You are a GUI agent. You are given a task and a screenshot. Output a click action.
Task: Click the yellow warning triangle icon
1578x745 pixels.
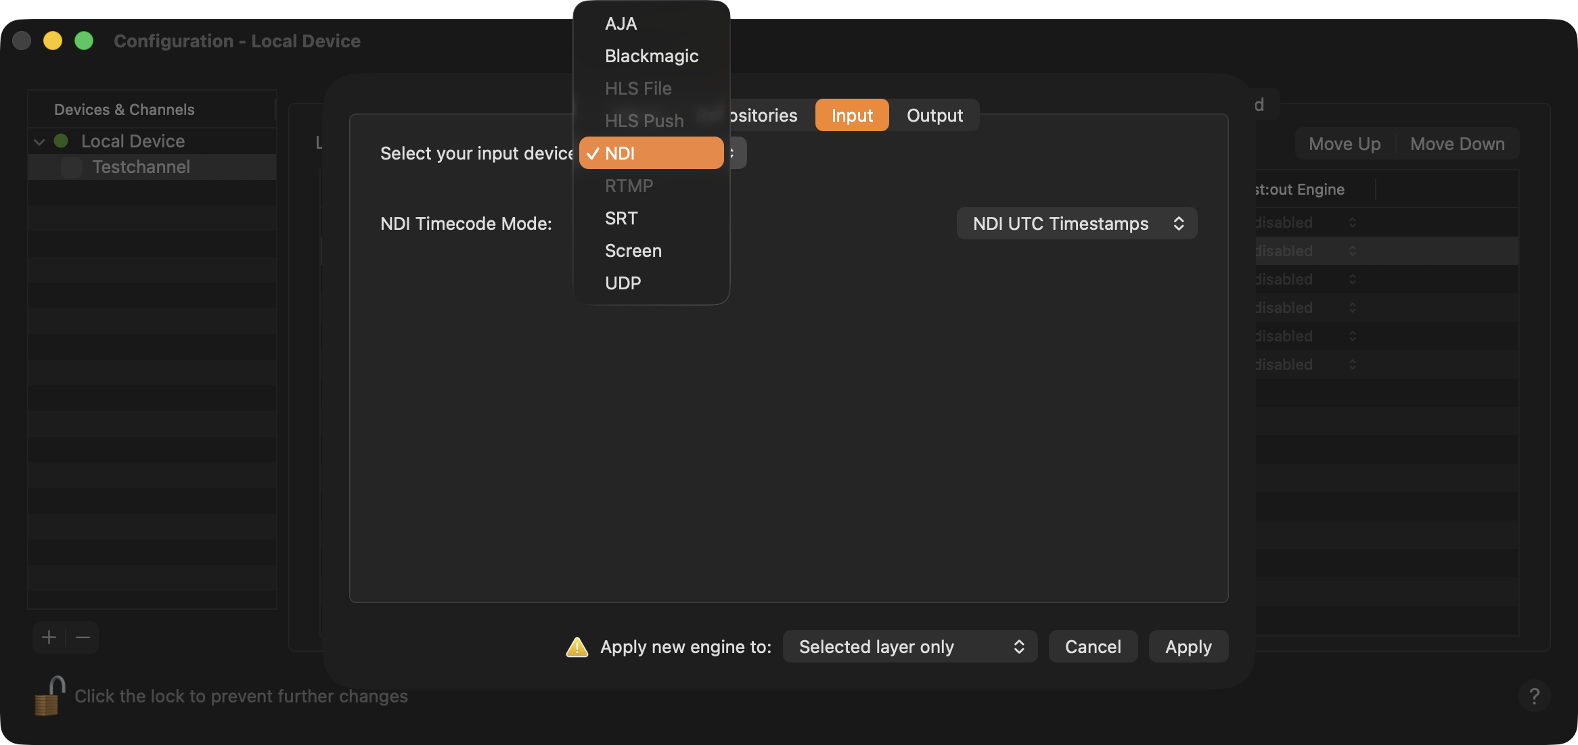pos(577,647)
